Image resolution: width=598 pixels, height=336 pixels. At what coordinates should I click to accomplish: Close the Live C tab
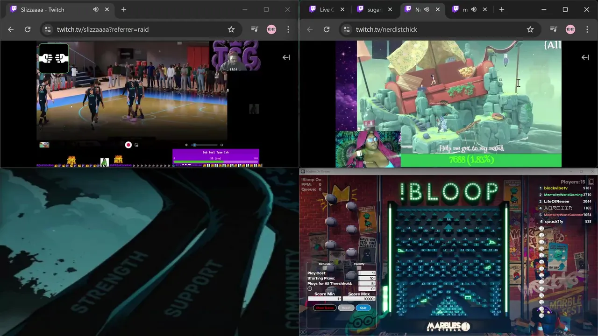tap(342, 9)
